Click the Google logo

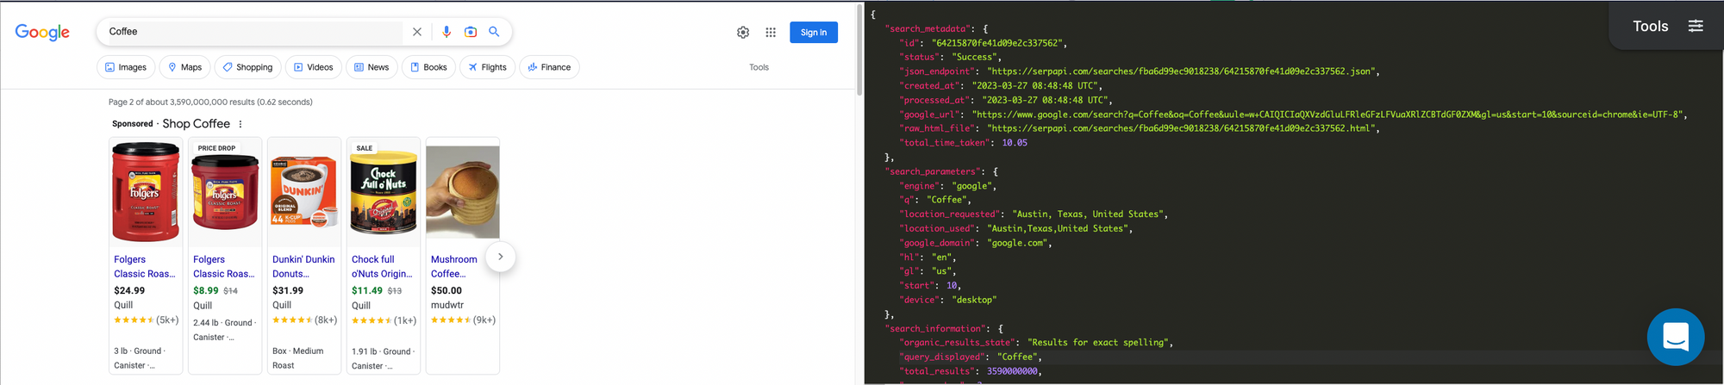point(42,33)
